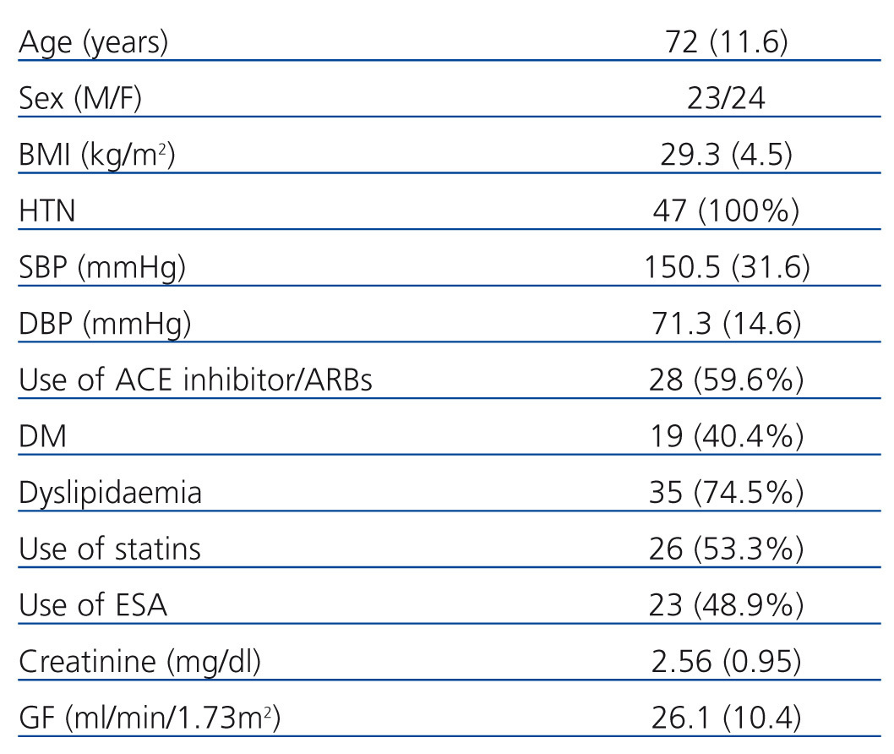Viewport: 894px width, 754px height.
Task: Click the Use of ACE inhibitor/ARBs label
Action: [196, 380]
